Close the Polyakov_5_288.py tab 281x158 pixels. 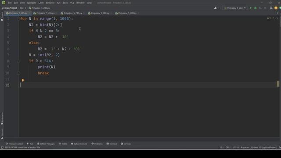(x=111, y=13)
